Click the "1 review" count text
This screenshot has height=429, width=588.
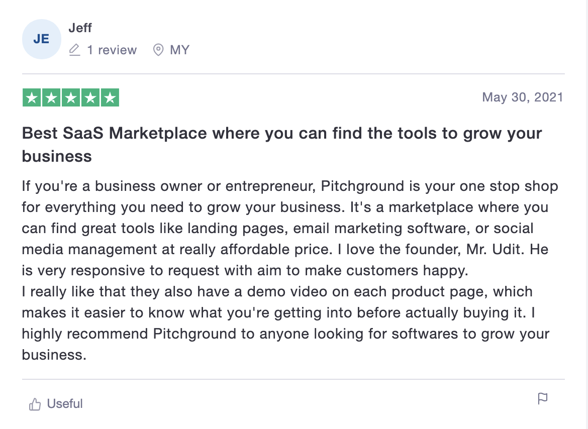pos(112,50)
